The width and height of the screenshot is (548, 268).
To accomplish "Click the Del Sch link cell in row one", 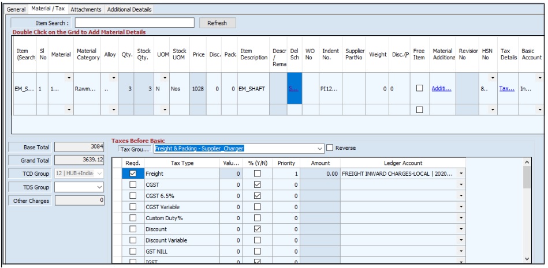I will coord(293,89).
